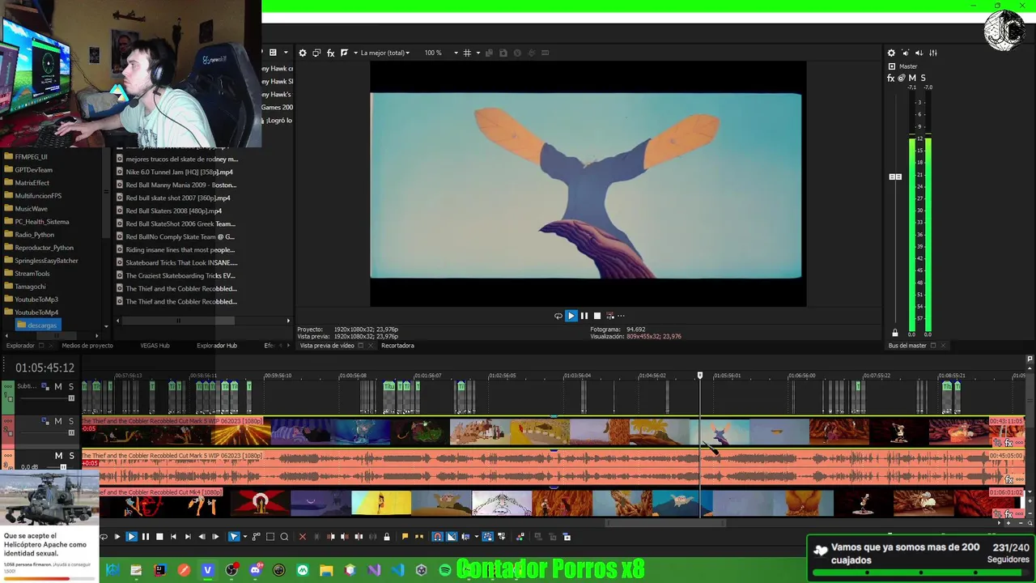Click the master bus downmix icon
The width and height of the screenshot is (1036, 583).
pos(906,53)
